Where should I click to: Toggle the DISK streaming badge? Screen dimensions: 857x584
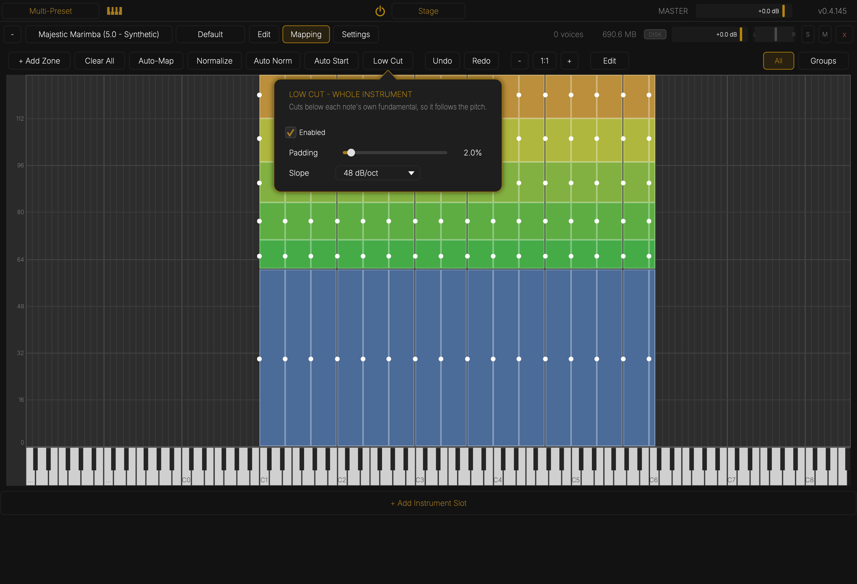[655, 34]
